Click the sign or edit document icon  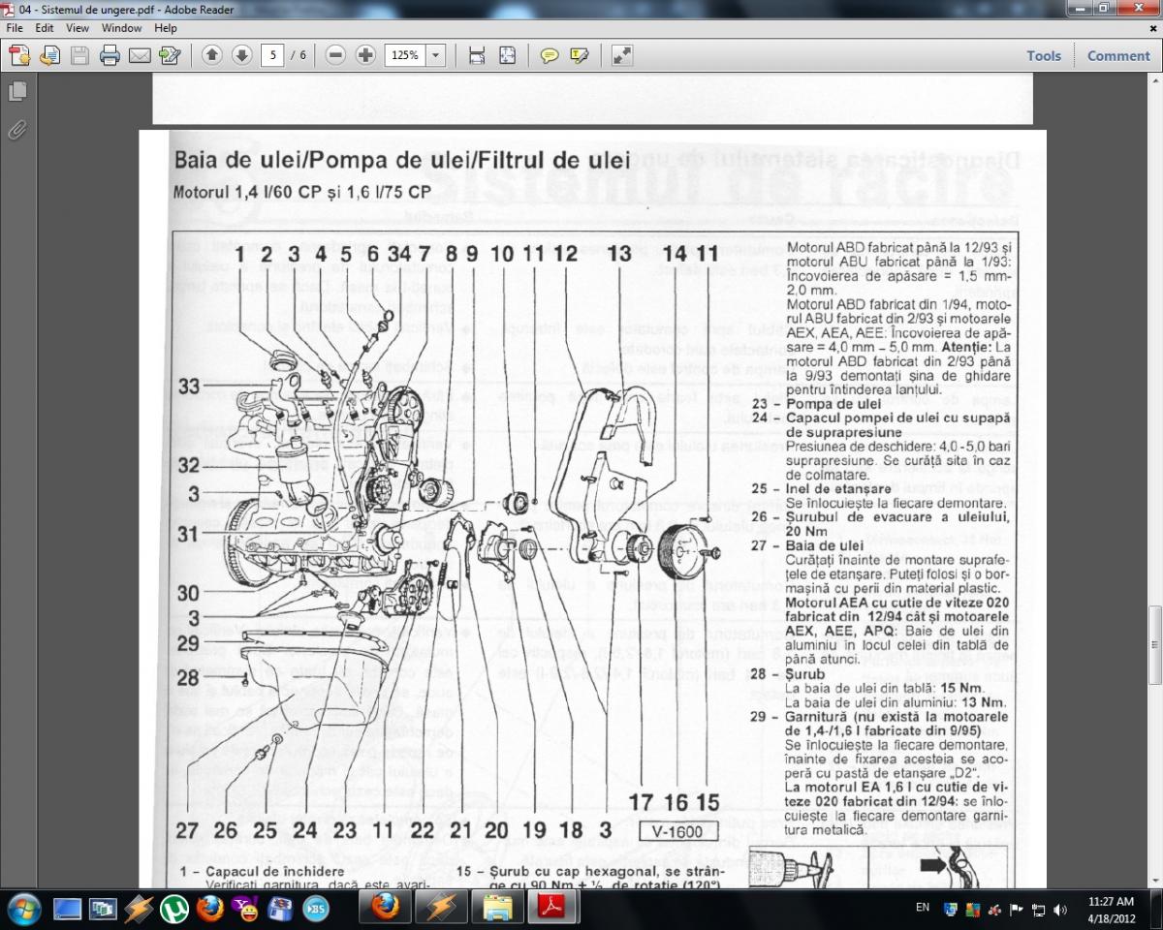click(x=170, y=55)
